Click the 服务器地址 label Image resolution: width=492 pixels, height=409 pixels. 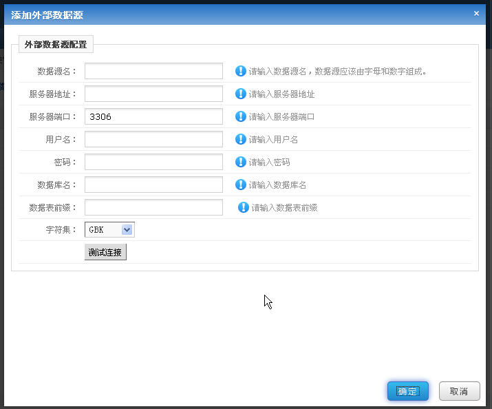[53, 94]
